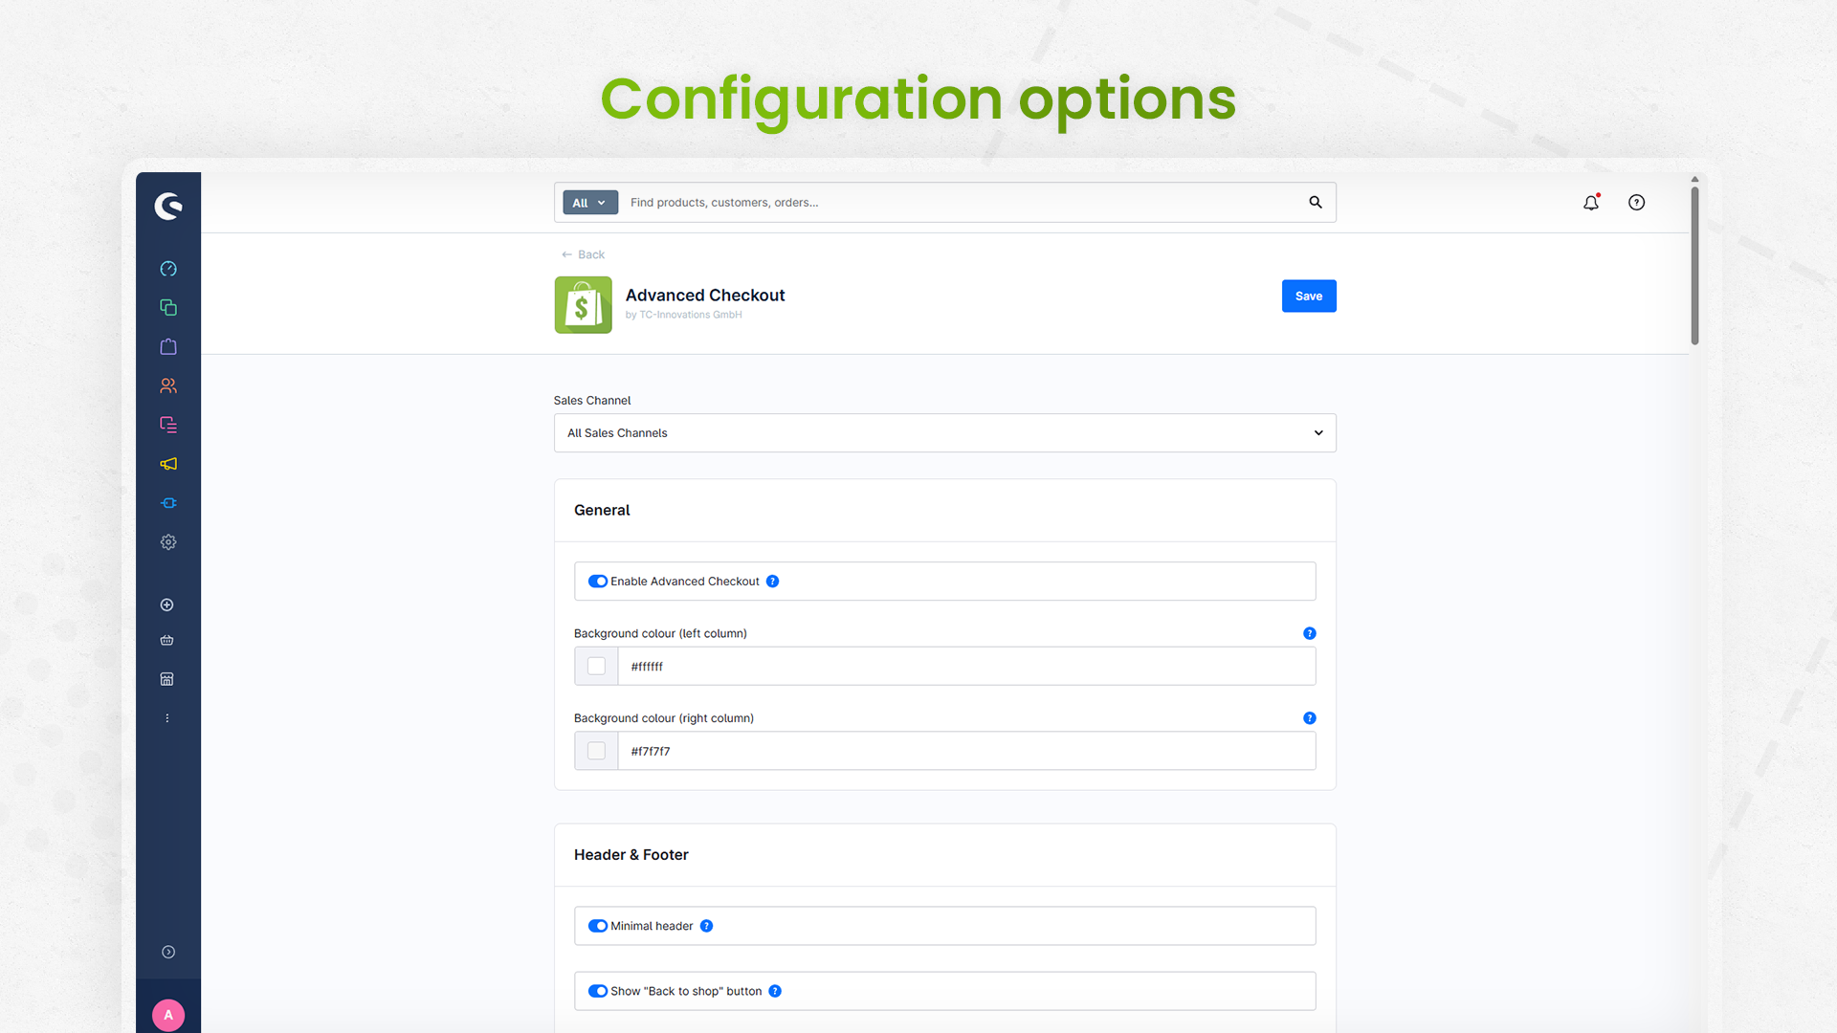Click the page vertical scrollbar
The image size is (1837, 1033).
pyautogui.click(x=1694, y=266)
